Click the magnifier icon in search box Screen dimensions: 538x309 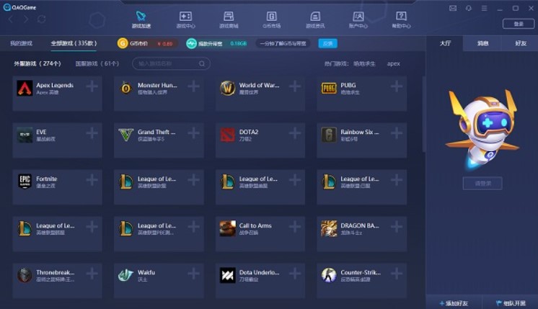coord(202,63)
